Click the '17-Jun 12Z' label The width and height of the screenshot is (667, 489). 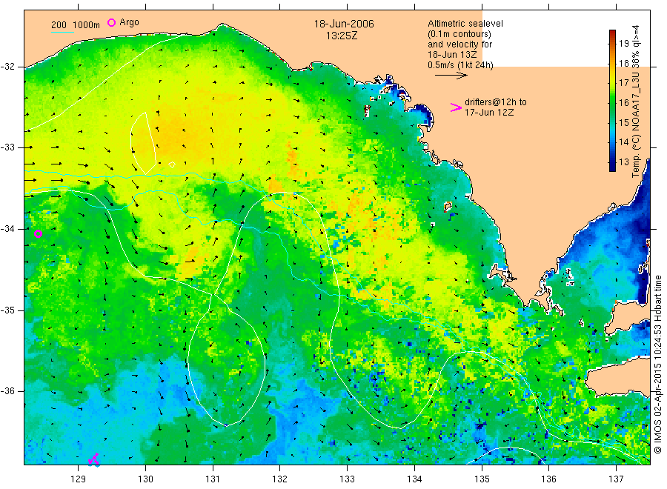[x=489, y=113]
